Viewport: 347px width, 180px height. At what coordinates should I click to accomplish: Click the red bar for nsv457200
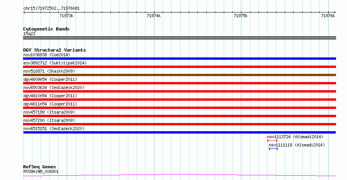coord(179,124)
